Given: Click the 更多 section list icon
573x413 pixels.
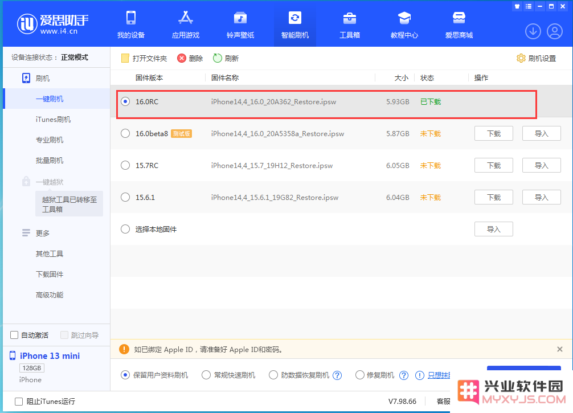Looking at the screenshot, I should 26,233.
